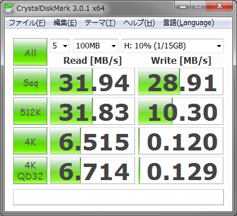The height and width of the screenshot is (216, 237).
Task: Start the 512K random test
Action: pos(30,111)
